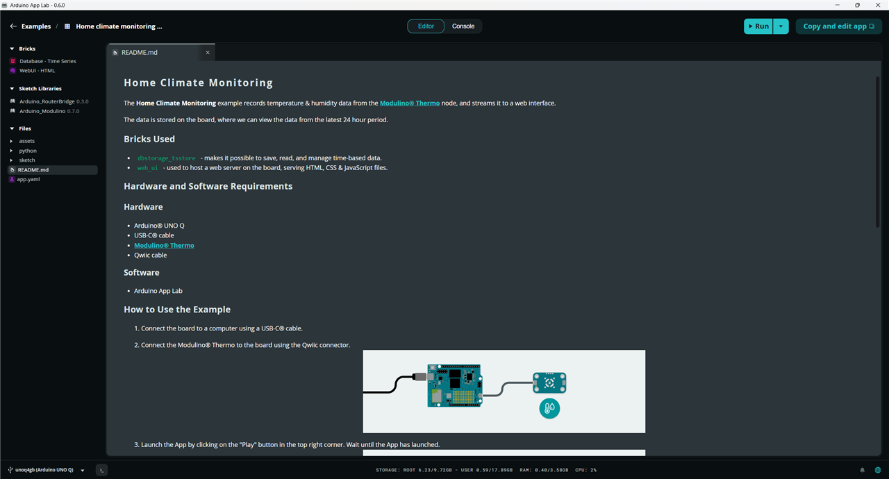Screen dimensions: 889x479
Task: Click the Arduino App Lab title bar icon
Action: pyautogui.click(x=5, y=5)
